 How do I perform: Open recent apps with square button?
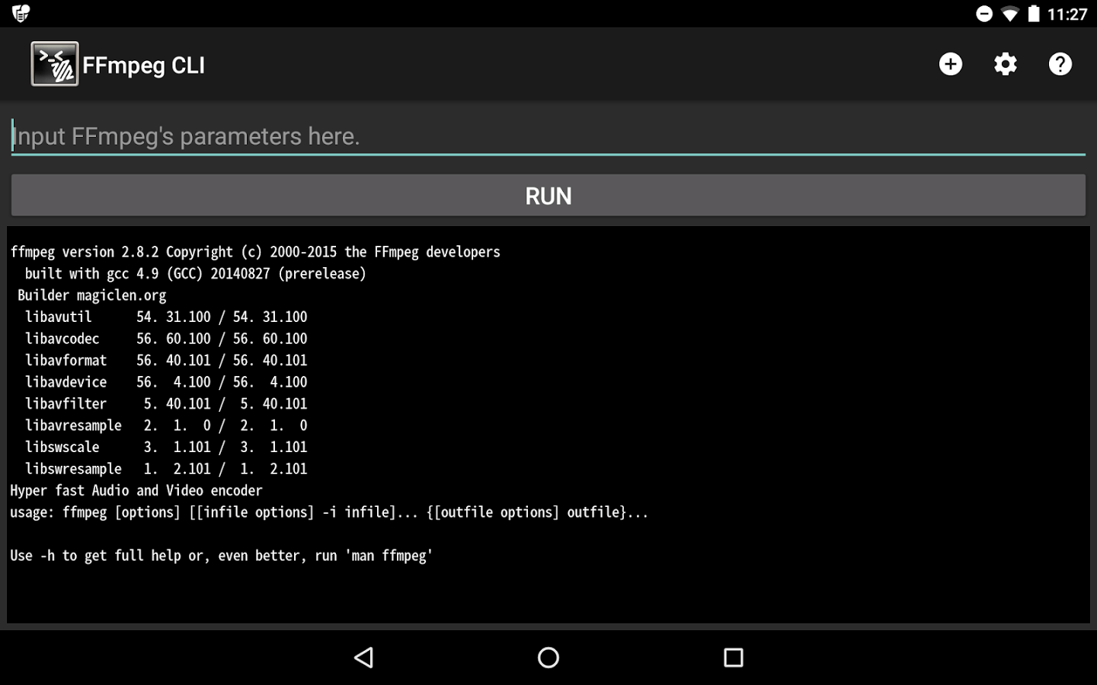click(732, 658)
